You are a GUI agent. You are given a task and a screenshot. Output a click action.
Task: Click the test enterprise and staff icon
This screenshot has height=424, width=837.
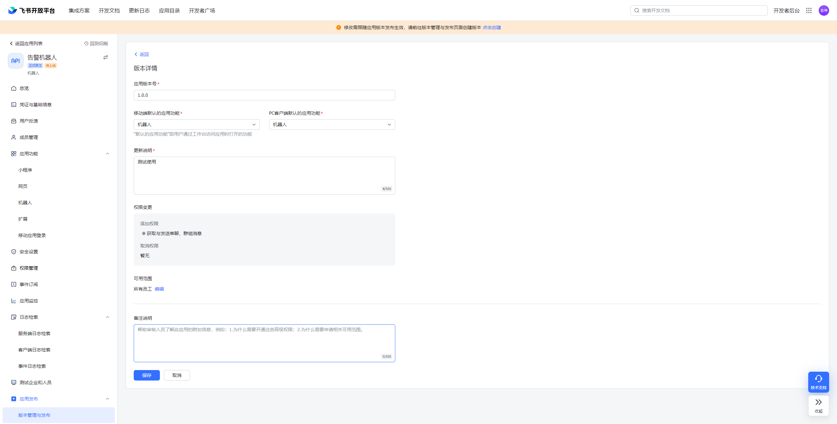coord(14,382)
